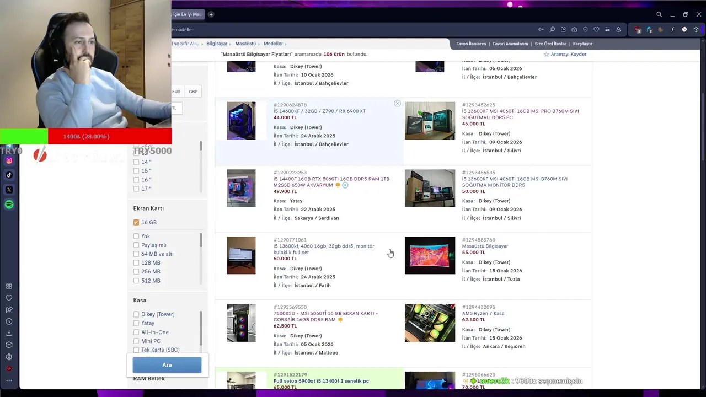Open TikTok in the browser sidebar
The width and height of the screenshot is (706, 397).
[9, 175]
